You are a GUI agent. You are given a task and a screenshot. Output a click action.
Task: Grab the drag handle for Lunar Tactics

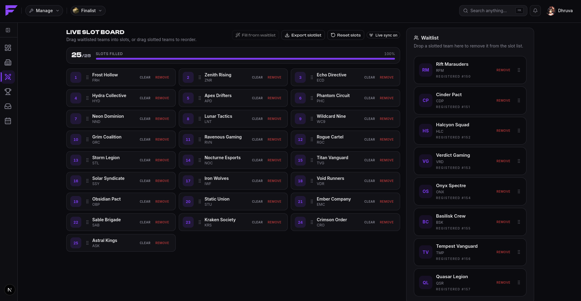pos(200,119)
